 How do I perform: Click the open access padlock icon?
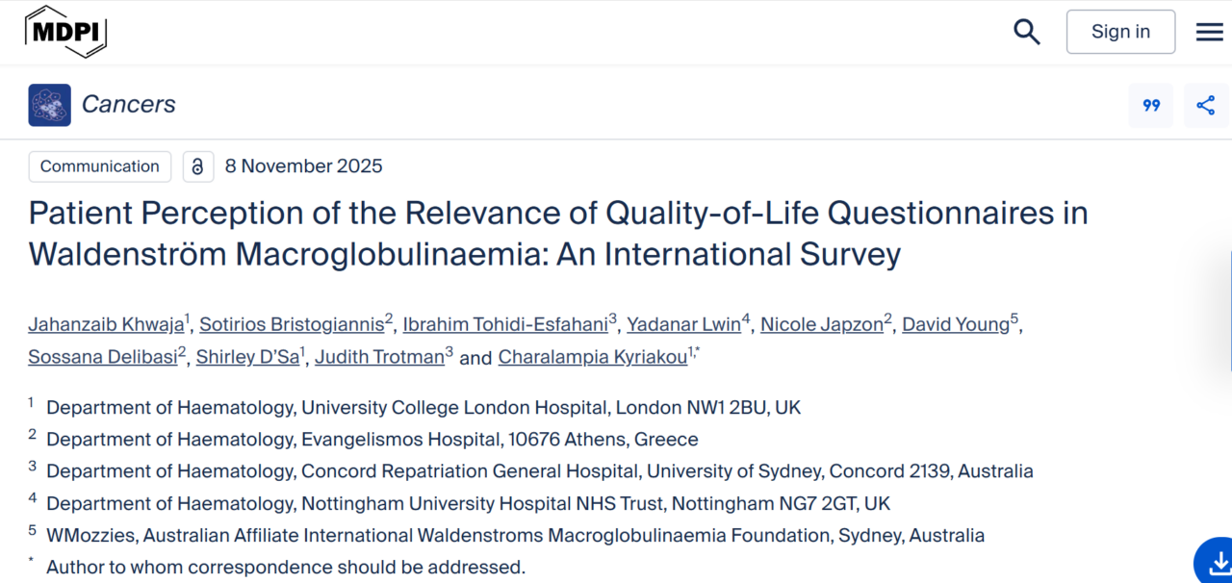pyautogui.click(x=197, y=166)
